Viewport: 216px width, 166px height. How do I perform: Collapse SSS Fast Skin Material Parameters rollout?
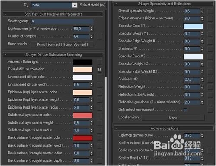6,14
